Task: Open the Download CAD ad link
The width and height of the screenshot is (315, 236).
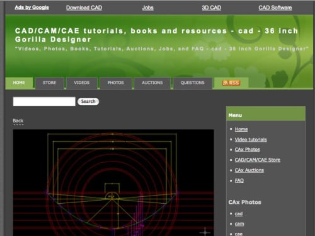Action: coord(84,8)
